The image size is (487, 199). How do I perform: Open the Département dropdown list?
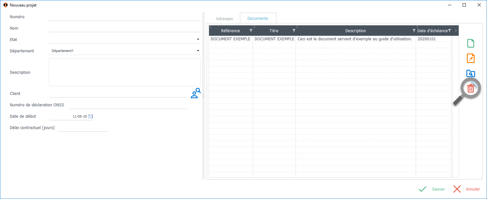pyautogui.click(x=198, y=51)
